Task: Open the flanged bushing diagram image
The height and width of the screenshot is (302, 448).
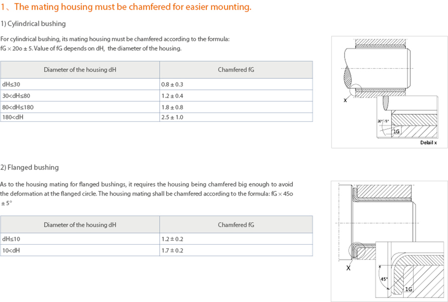Action: click(389, 241)
